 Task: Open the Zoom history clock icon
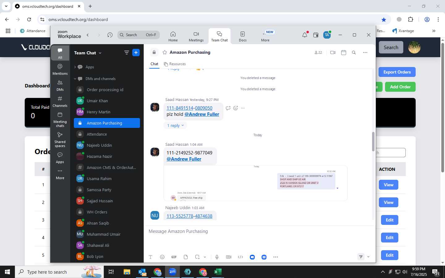click(x=110, y=35)
